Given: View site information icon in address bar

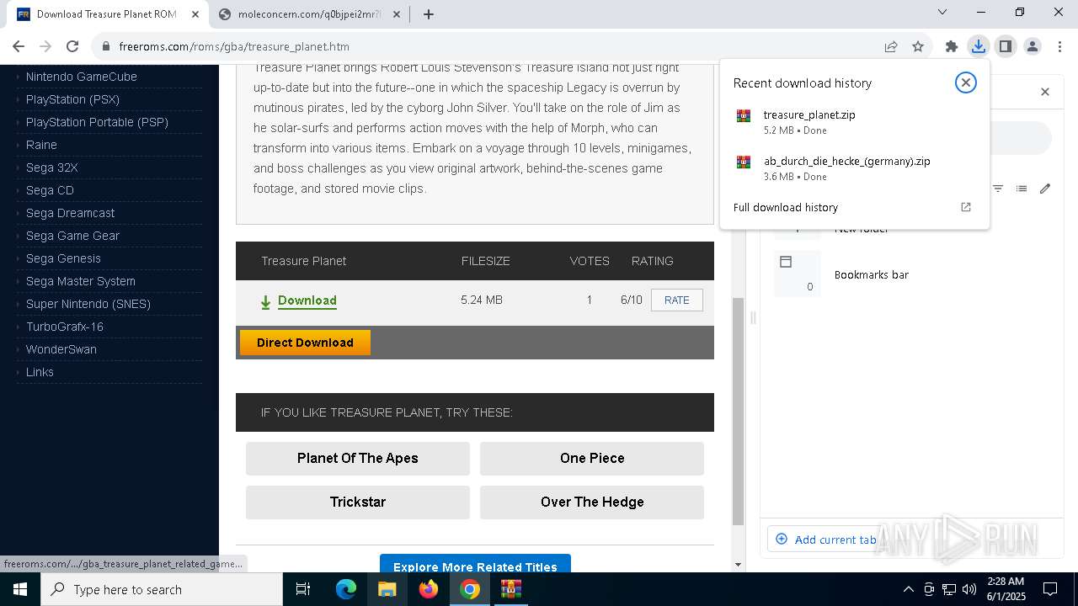Looking at the screenshot, I should [x=106, y=46].
